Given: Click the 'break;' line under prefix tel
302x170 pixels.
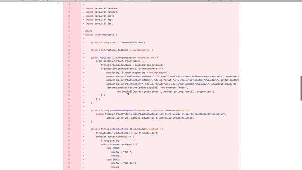Looking at the screenshot, I should coord(115,156).
